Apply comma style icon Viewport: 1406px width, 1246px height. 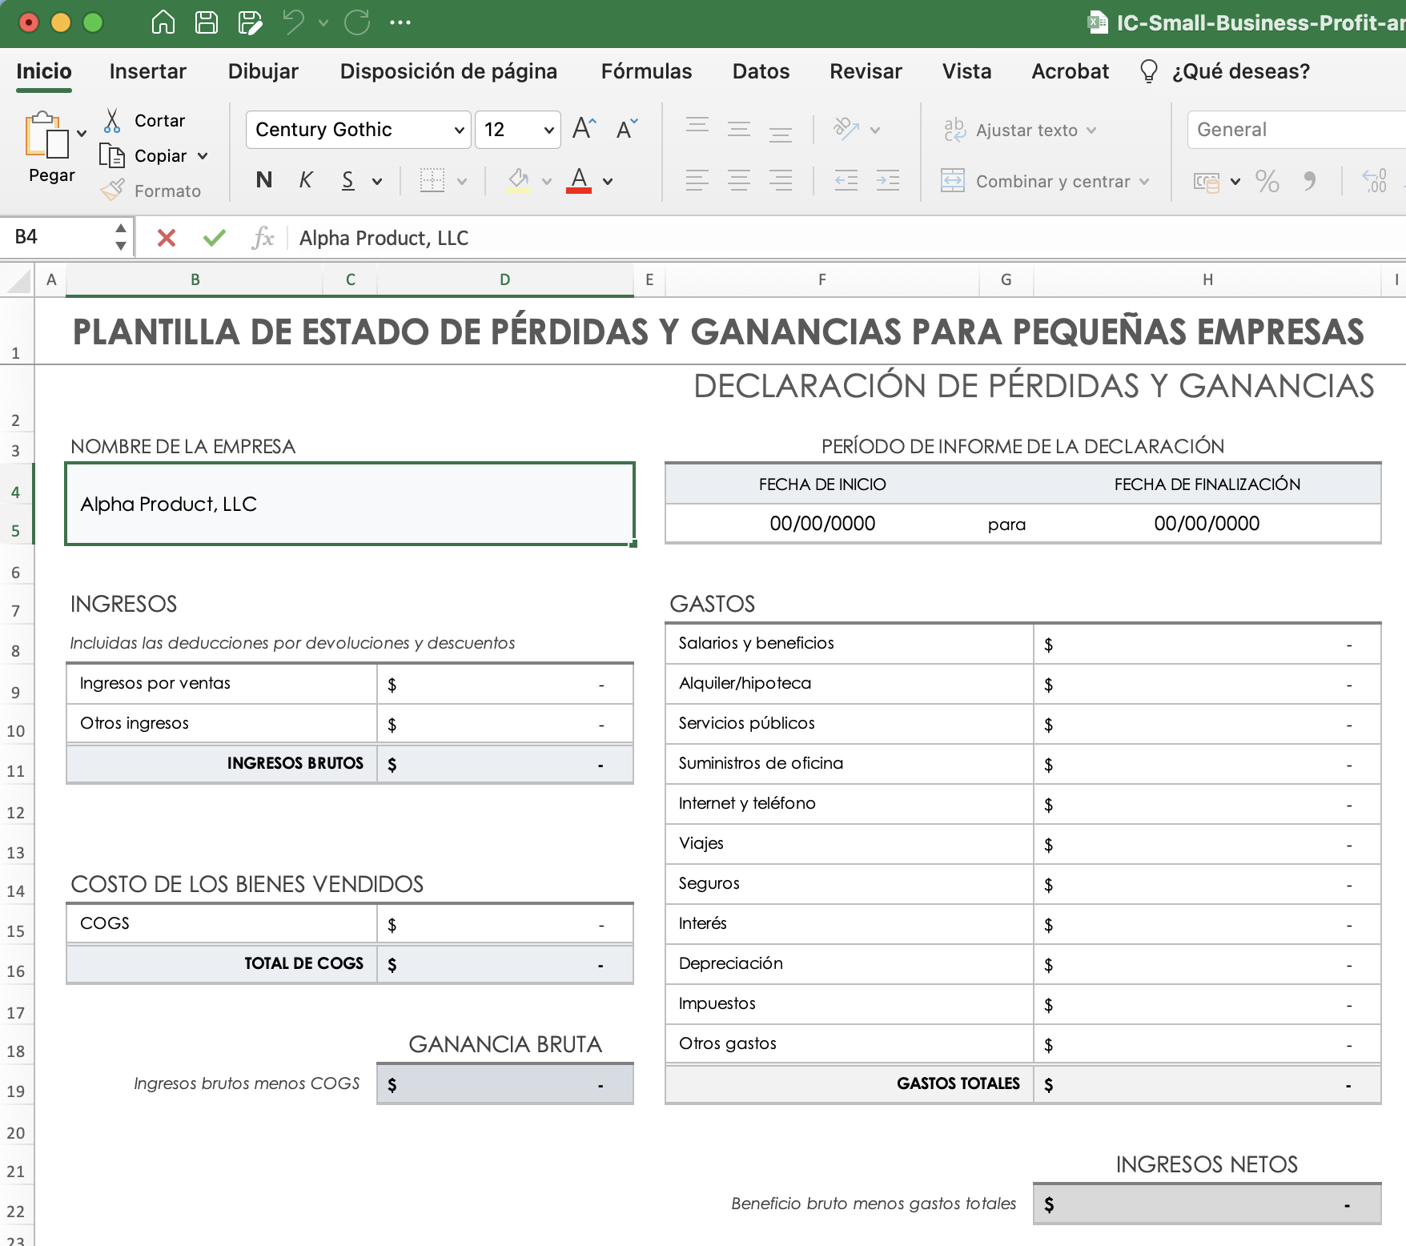pos(1309,181)
